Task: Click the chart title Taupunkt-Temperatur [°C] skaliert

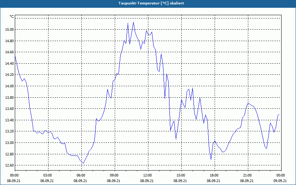Action: 151,3
